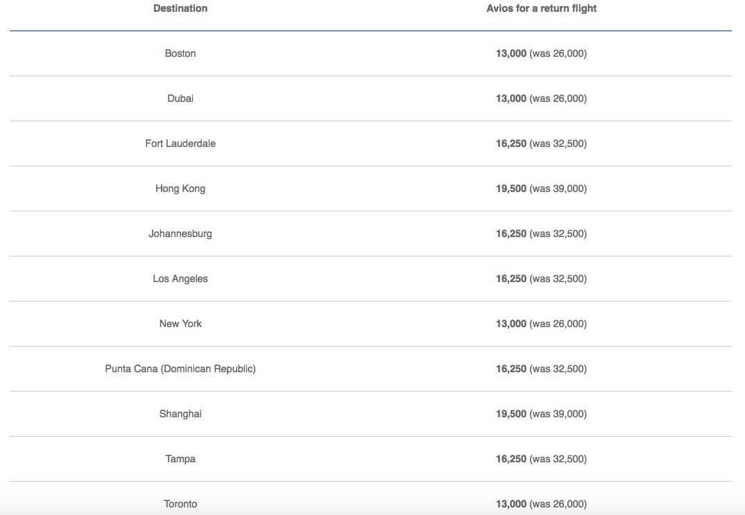Click the Destination column header
The width and height of the screenshot is (745, 515).
pos(180,8)
